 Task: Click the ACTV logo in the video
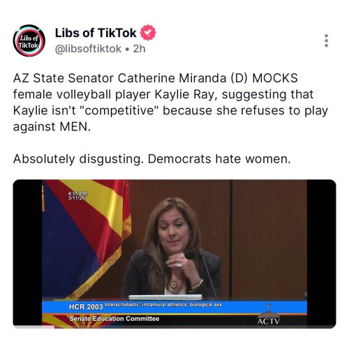[x=269, y=315]
